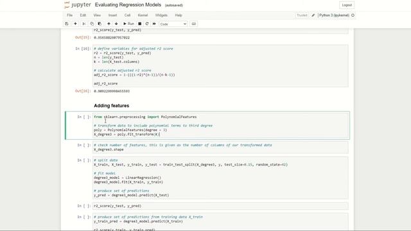Viewport: 411px width, 231px height.
Task: Open the Widgets menu
Action: [x=161, y=15]
